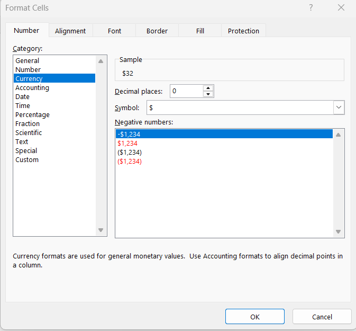The width and height of the screenshot is (356, 331).
Task: Choose Accounting in the Category list
Action: click(x=32, y=88)
